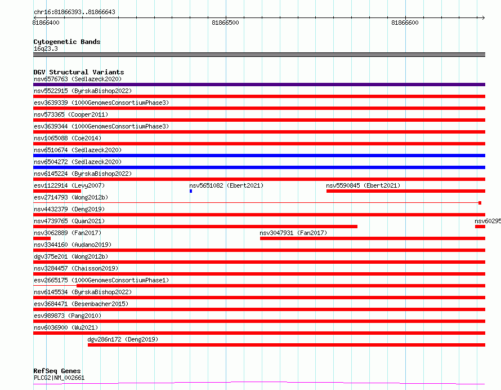Click the small red square ending esv2714793
The height and width of the screenshot is (390, 501).
(480, 203)
